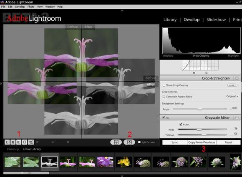This screenshot has height=177, width=242.
Task: Select first green leaf thumbnail
Action: [x=13, y=162]
